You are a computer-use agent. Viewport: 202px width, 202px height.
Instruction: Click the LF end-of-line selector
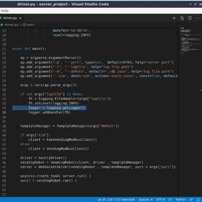coord(171,199)
